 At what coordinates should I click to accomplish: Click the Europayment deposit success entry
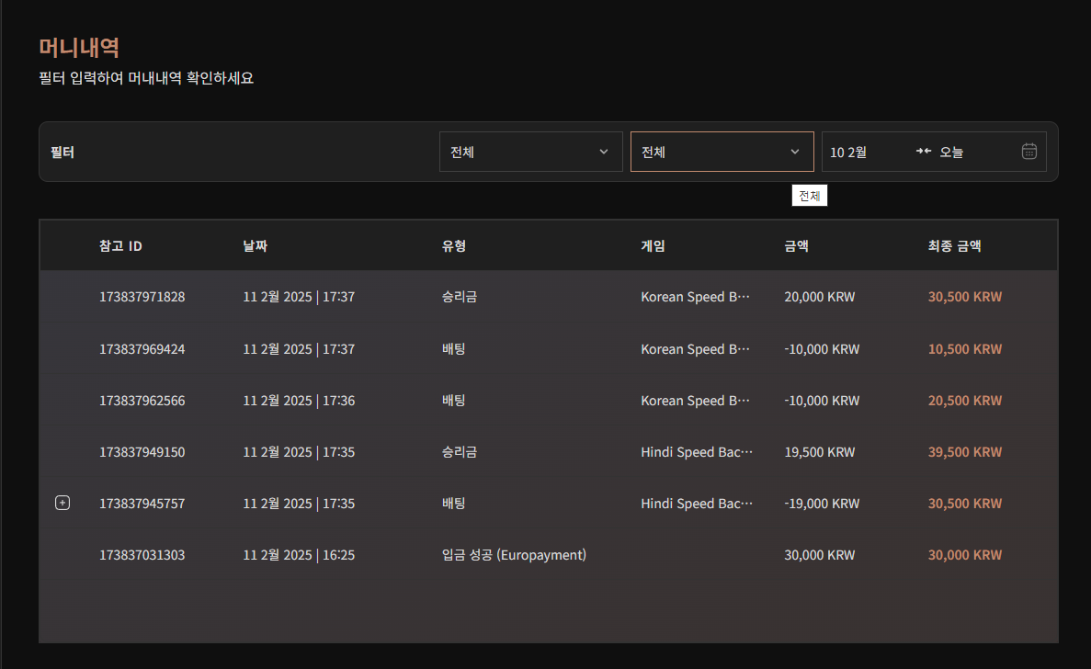[x=514, y=555]
